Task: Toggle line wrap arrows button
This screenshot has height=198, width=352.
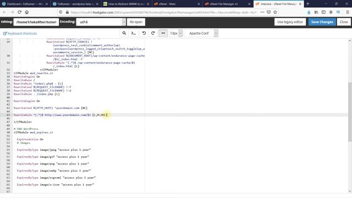Action: pos(163,33)
